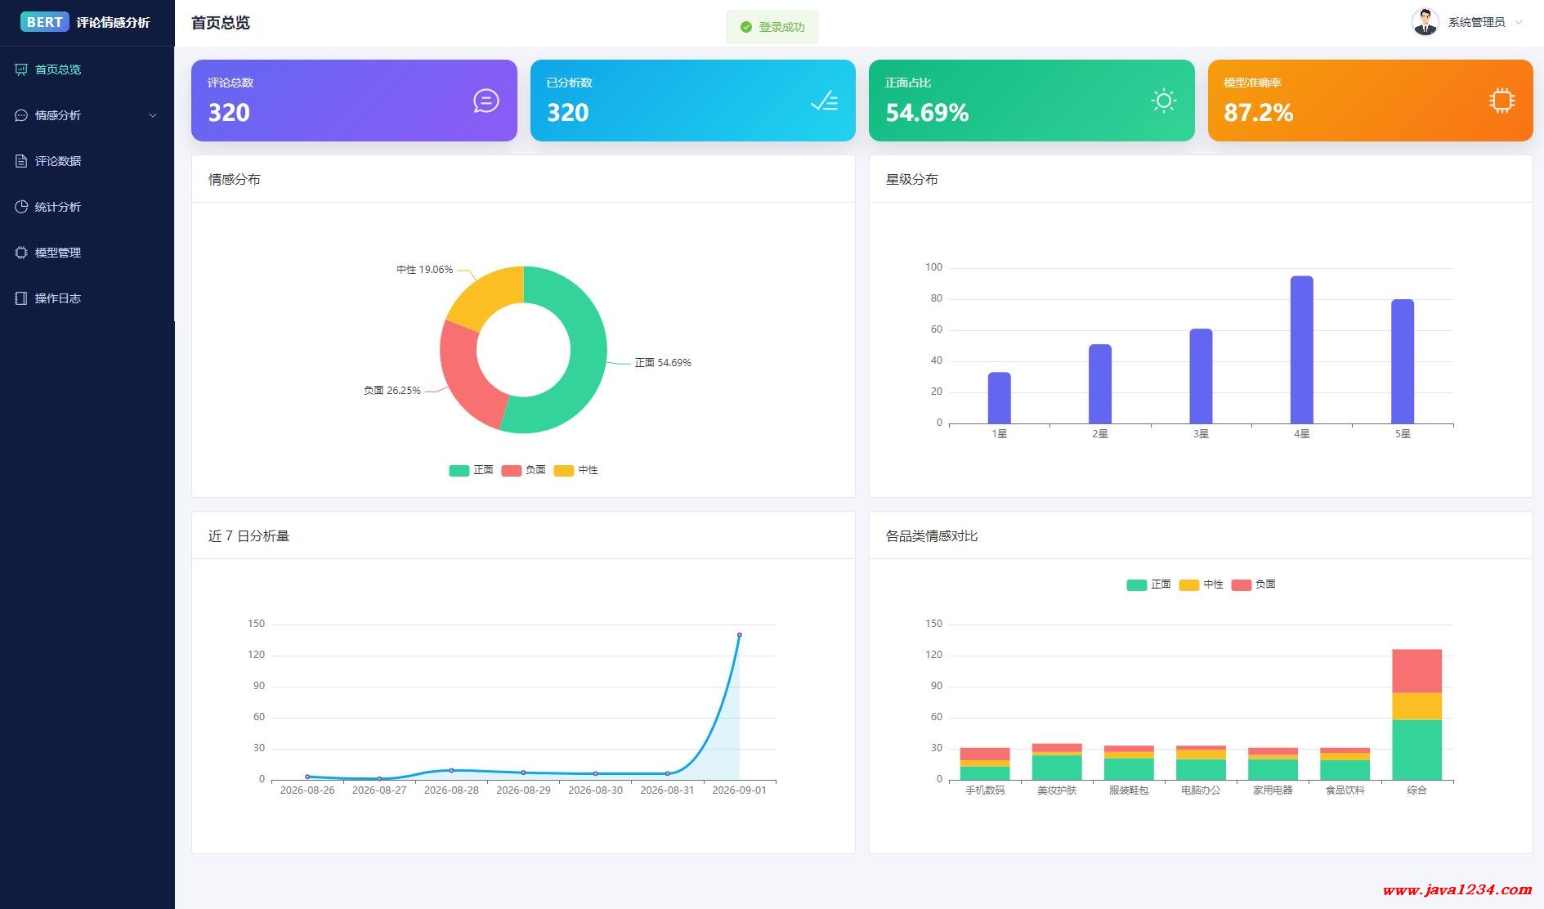Click chat bubble icon on 评论总数 card
The height and width of the screenshot is (909, 1544).
pos(486,101)
